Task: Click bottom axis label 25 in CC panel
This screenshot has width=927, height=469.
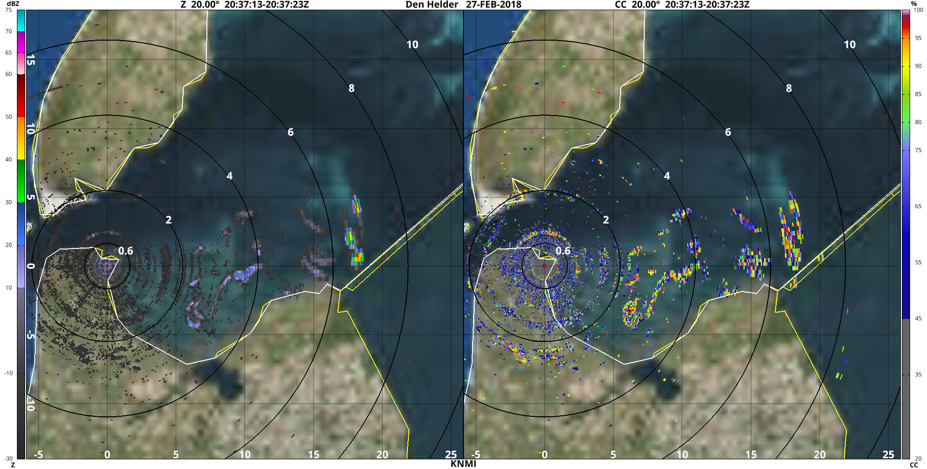Action: (888, 454)
